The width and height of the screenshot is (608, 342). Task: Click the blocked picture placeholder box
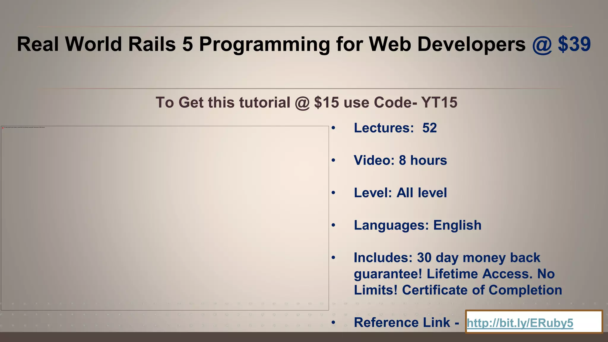(165, 218)
